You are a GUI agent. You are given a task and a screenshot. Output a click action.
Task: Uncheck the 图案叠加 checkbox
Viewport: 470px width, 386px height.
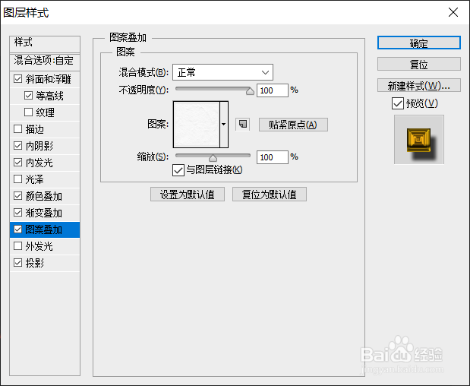point(18,229)
